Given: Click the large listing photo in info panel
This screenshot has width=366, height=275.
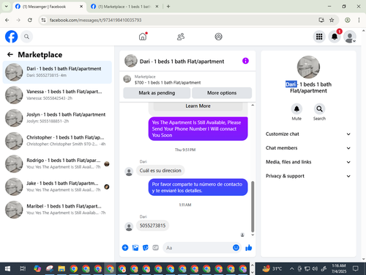Looking at the screenshot, I should click(x=308, y=67).
